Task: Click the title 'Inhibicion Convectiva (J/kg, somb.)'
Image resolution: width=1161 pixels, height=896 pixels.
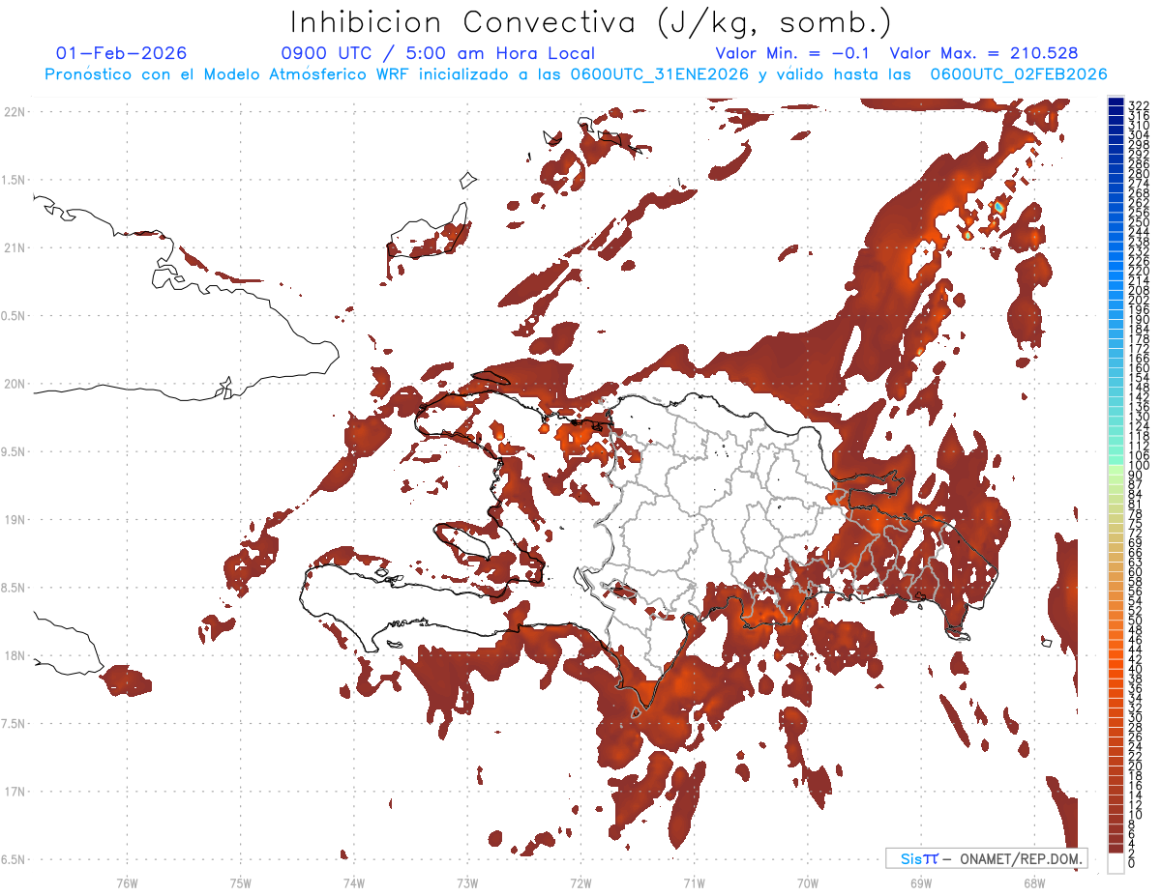Action: (x=591, y=22)
